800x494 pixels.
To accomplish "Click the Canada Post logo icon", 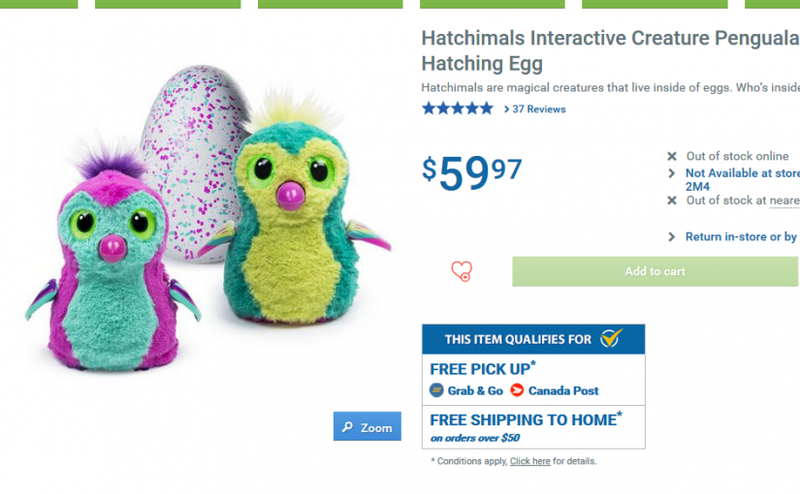I will pos(517,390).
